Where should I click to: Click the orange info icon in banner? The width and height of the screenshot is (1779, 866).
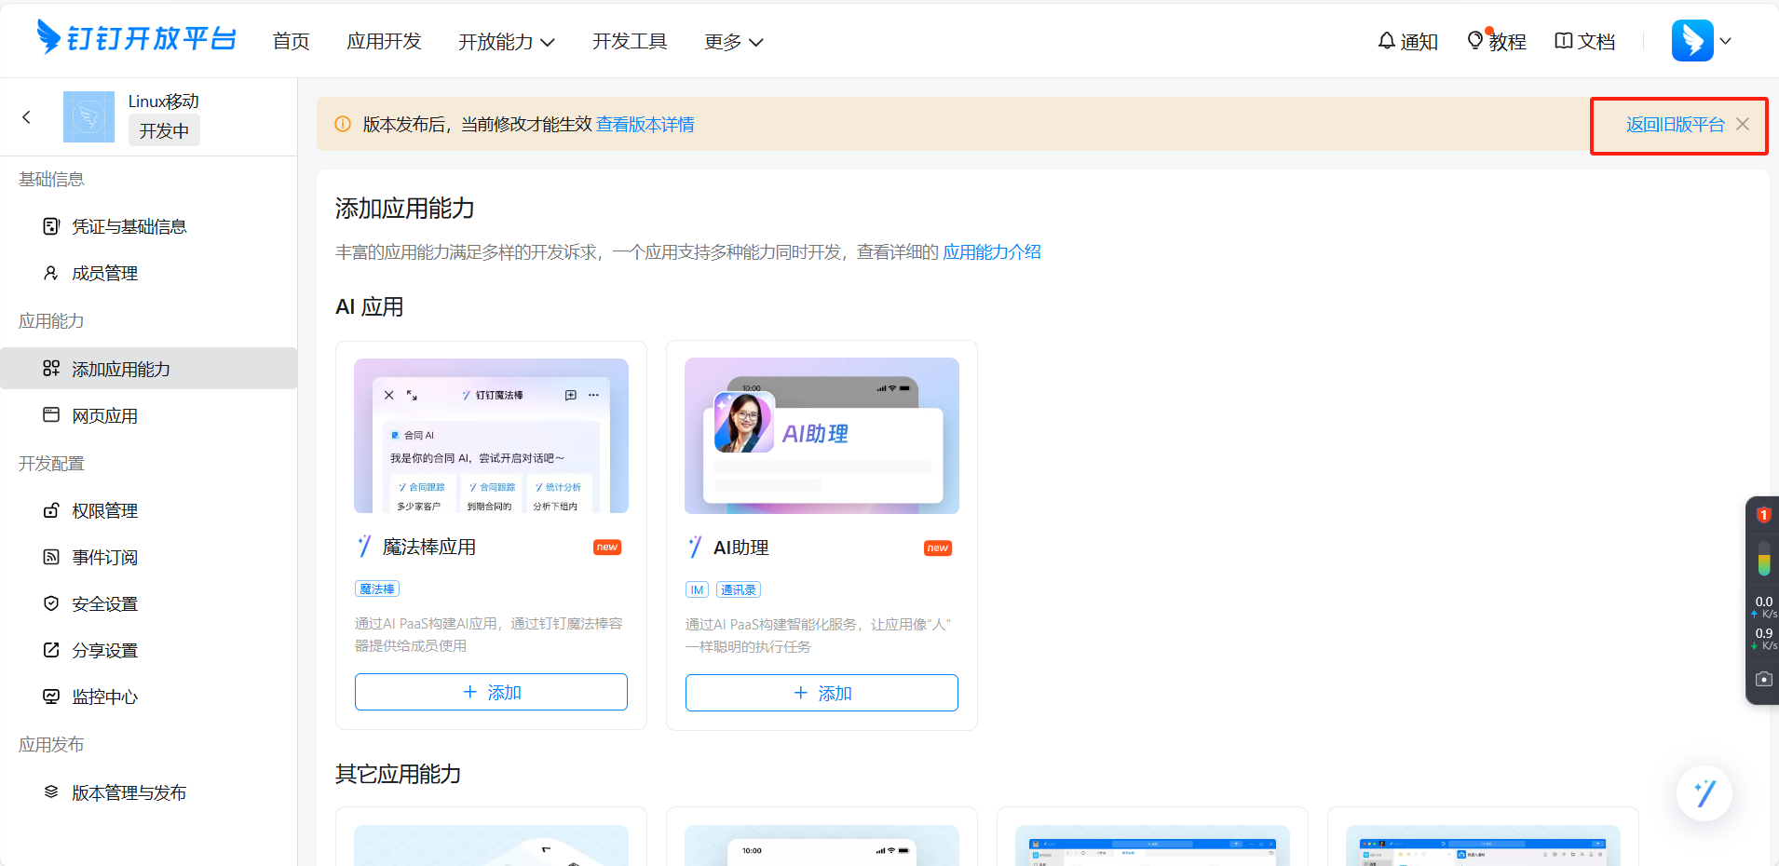343,124
